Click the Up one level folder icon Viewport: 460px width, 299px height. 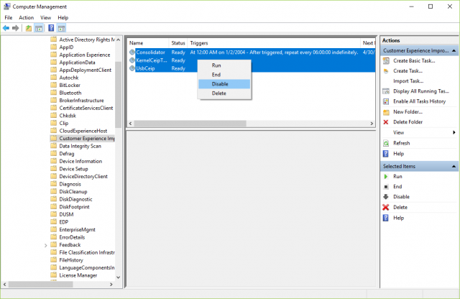coord(29,28)
